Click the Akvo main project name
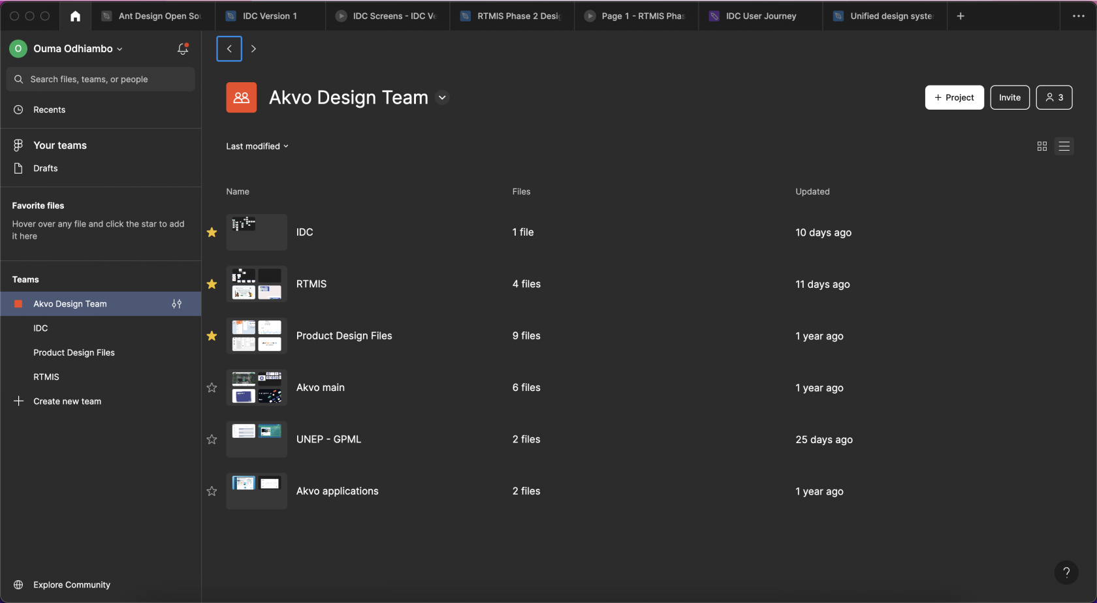 tap(321, 388)
